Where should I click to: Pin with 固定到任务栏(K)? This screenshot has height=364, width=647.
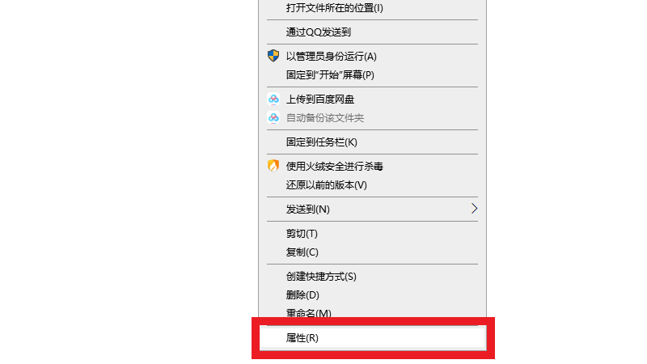[372, 142]
